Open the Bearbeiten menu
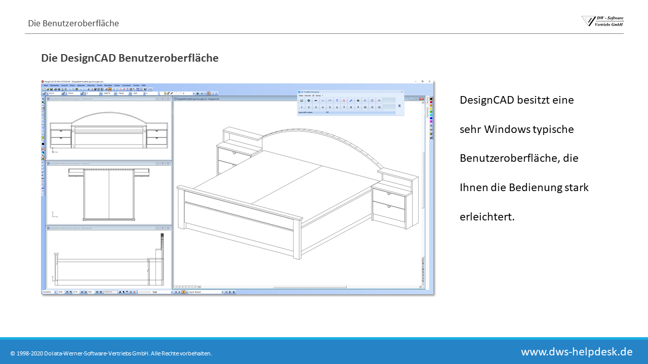 point(55,85)
